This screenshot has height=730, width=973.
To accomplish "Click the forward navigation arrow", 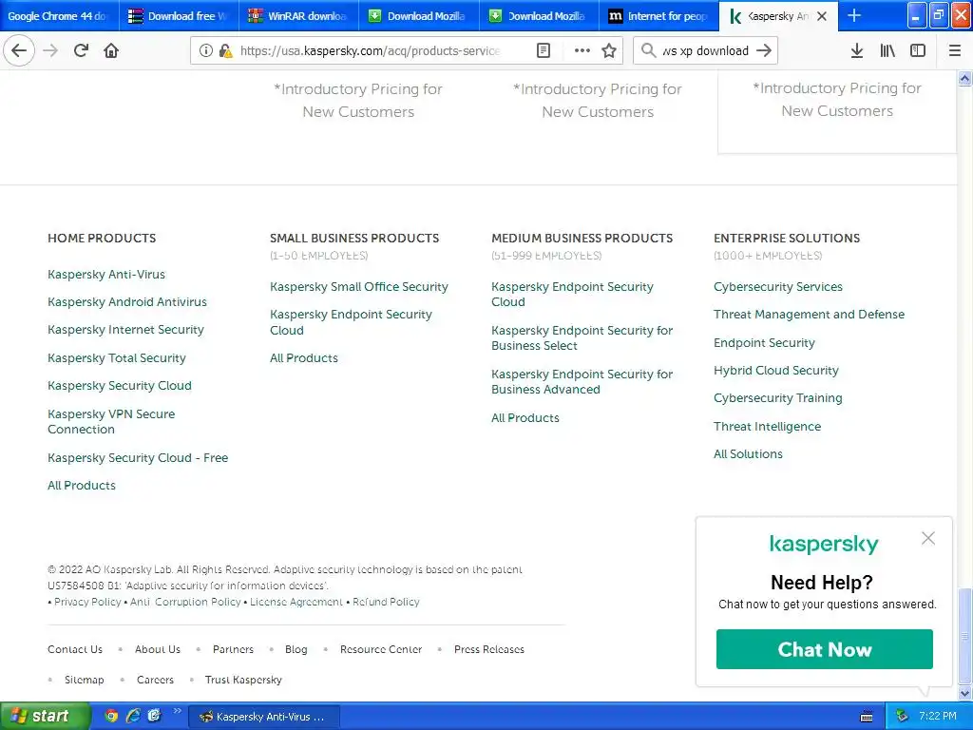I will pos(50,50).
